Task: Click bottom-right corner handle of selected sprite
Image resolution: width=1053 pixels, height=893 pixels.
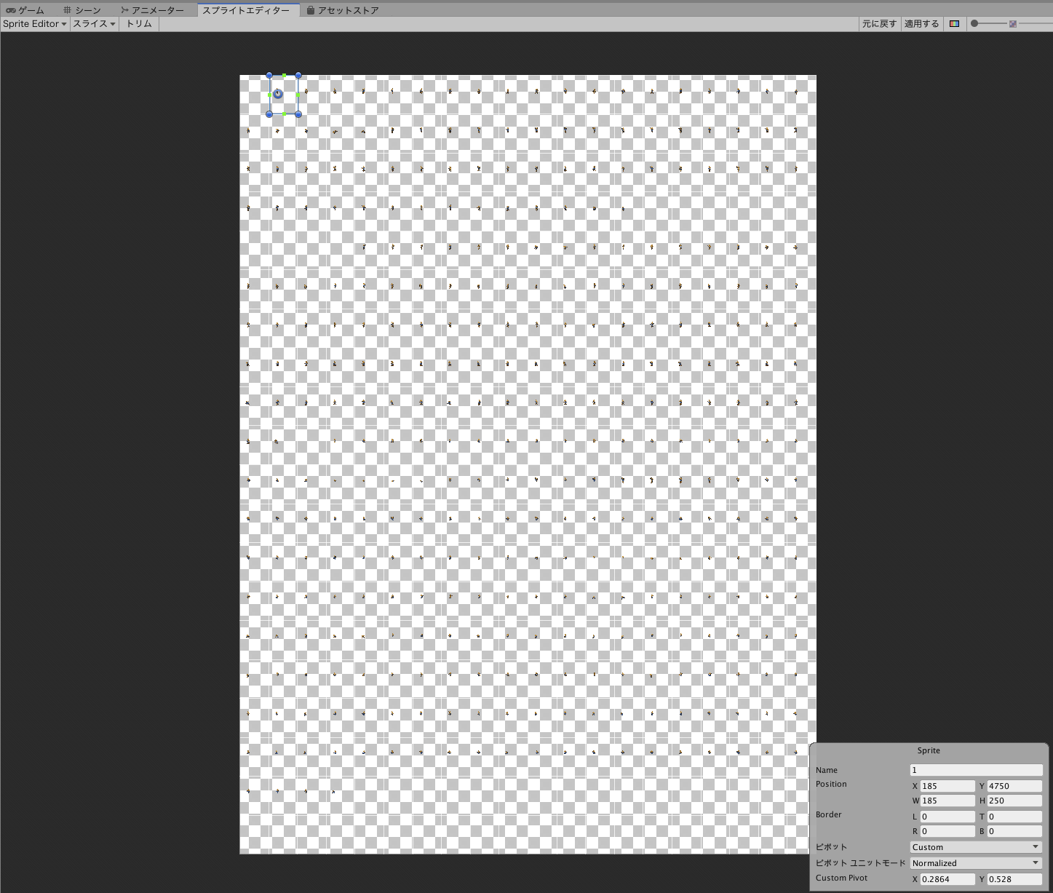Action: (x=298, y=114)
